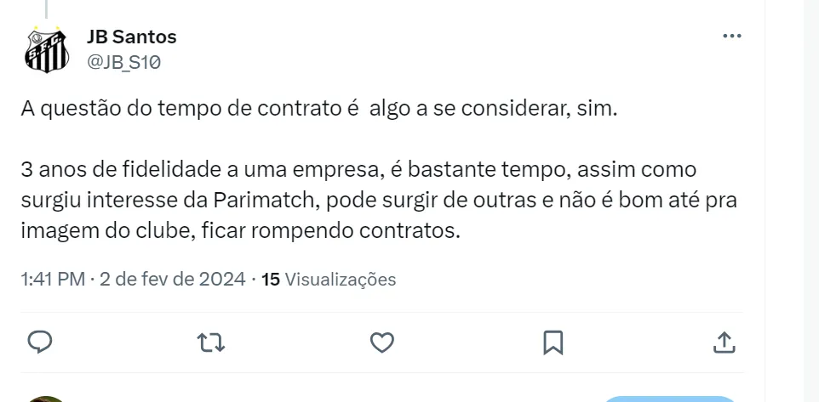
Task: Open the 1:41 PM timestamp link
Action: 53,279
